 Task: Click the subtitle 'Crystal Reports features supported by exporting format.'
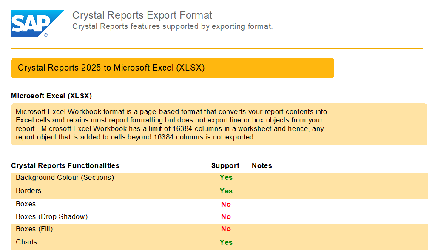click(x=173, y=26)
